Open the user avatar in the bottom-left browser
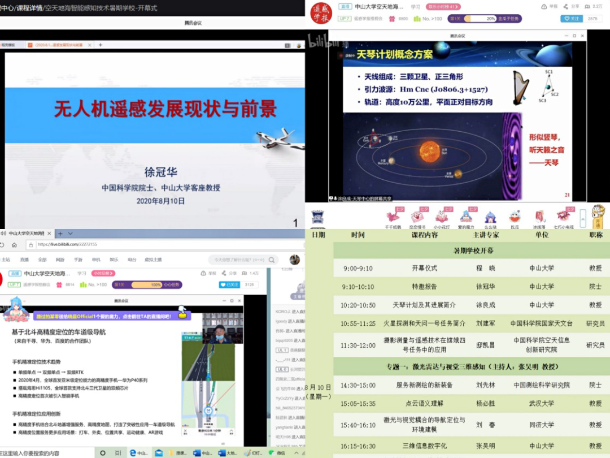 (x=294, y=260)
